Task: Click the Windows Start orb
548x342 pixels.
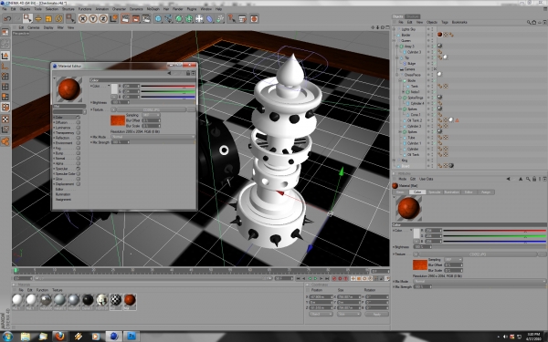Action: [x=7, y=337]
